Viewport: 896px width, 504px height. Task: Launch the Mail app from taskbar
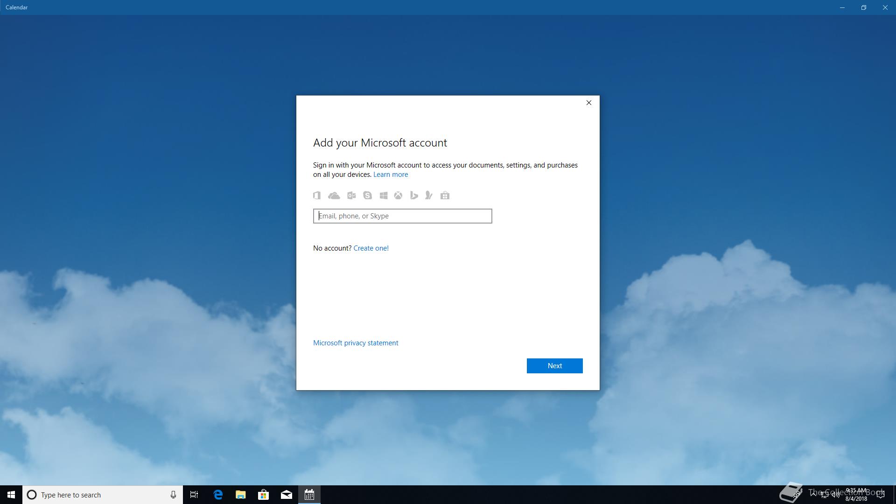tap(287, 495)
